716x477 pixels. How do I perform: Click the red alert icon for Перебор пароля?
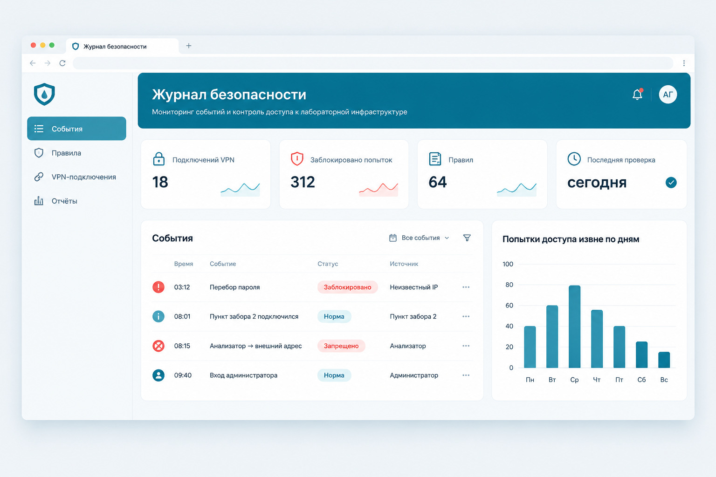(x=158, y=287)
